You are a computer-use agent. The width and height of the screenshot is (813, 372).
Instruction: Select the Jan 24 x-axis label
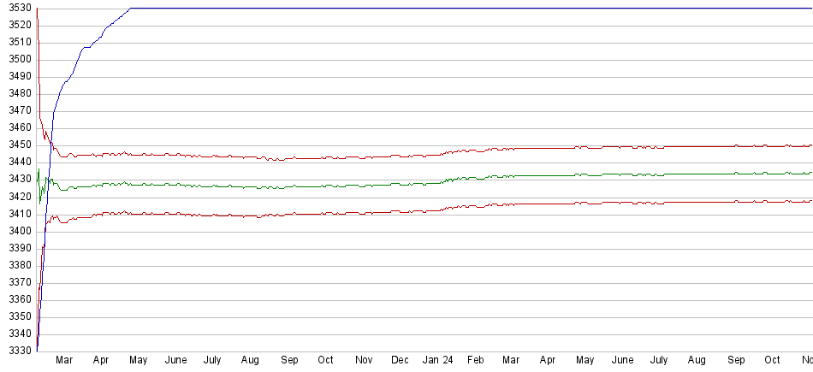click(437, 361)
